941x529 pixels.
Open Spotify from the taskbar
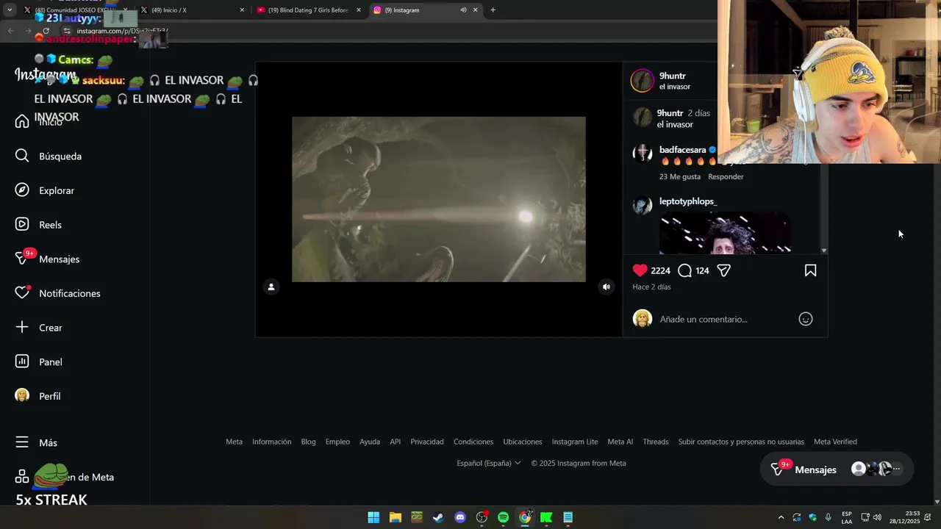click(503, 517)
